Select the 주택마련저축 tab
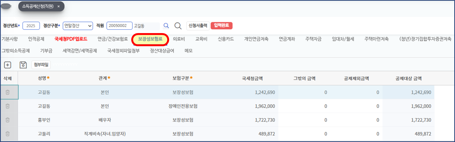455x142 pixels. coord(376,39)
